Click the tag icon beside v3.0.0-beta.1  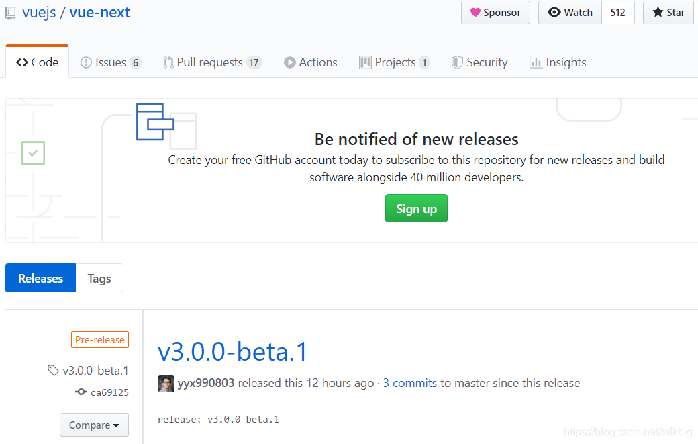53,370
